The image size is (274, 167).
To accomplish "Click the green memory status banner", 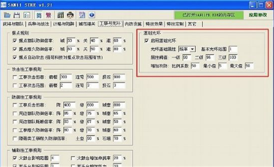I will click(209, 15).
